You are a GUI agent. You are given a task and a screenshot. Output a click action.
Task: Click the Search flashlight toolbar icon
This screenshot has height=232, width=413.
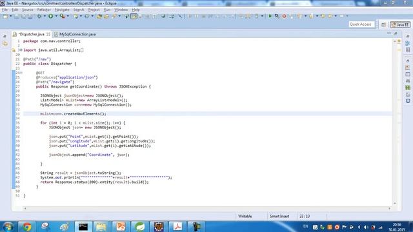coord(114,16)
